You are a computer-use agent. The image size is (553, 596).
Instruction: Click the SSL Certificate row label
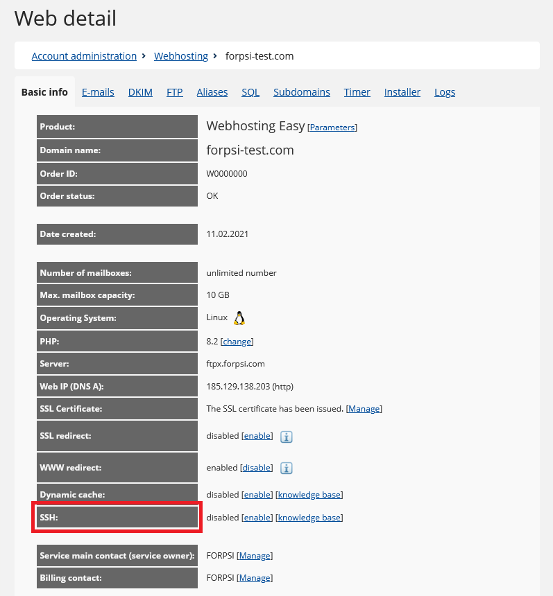(117, 409)
